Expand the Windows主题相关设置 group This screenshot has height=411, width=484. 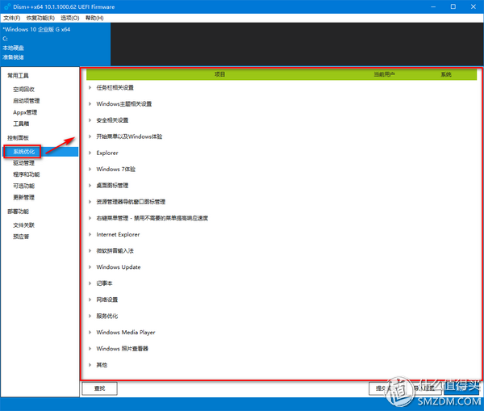point(90,104)
